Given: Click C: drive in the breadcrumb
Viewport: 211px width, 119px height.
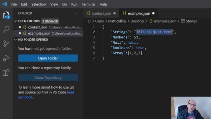Looking at the screenshot, I should (x=89, y=21).
